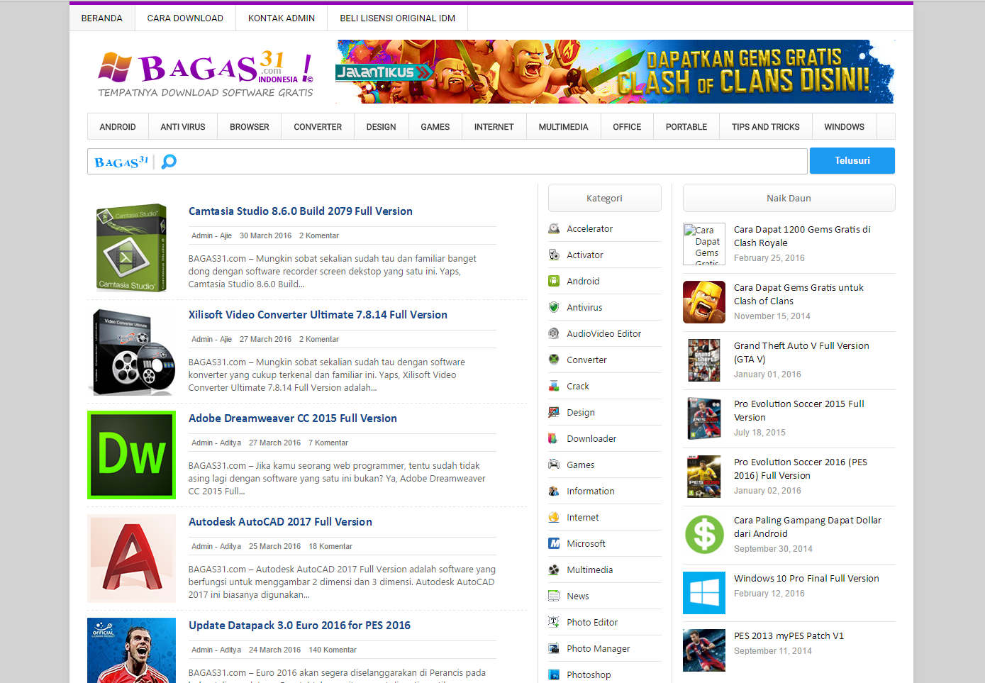Image resolution: width=985 pixels, height=683 pixels.
Task: Go to the Beranda menu item
Action: [102, 18]
